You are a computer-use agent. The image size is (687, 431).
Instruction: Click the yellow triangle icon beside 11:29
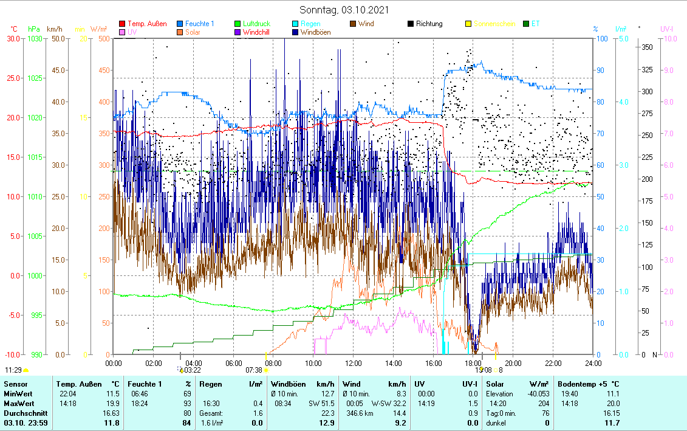26,370
